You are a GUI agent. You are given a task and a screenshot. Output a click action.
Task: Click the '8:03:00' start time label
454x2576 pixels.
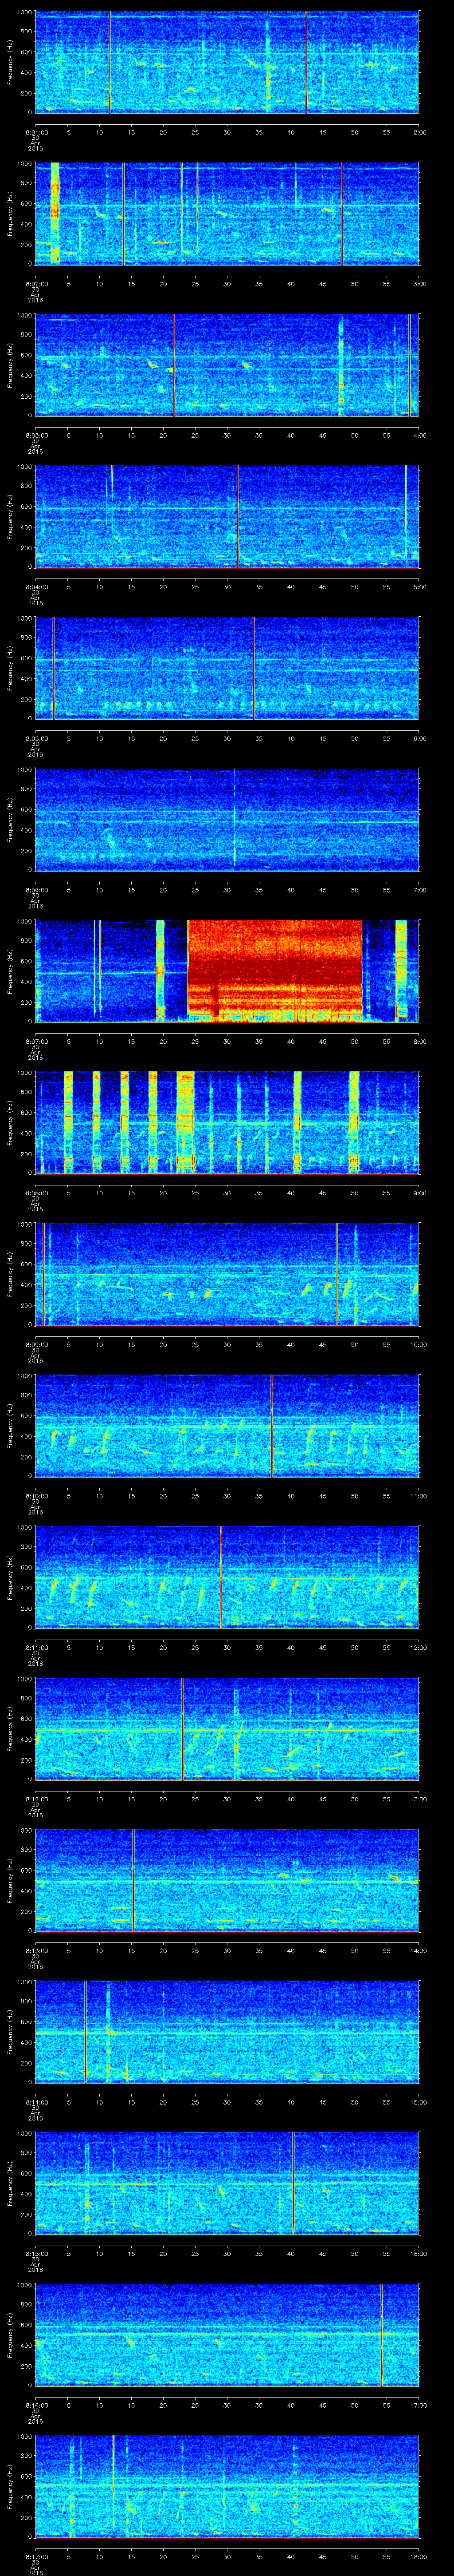point(36,435)
